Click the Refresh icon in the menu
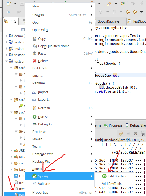 35,108
